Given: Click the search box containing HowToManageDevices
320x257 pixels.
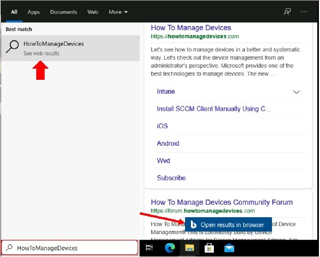Looking at the screenshot, I should 70,248.
